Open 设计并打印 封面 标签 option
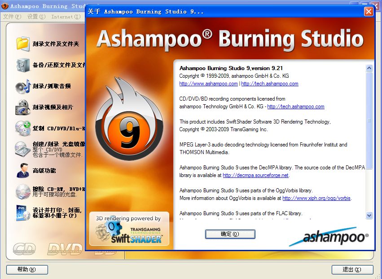The image size is (382, 279). click(x=57, y=213)
